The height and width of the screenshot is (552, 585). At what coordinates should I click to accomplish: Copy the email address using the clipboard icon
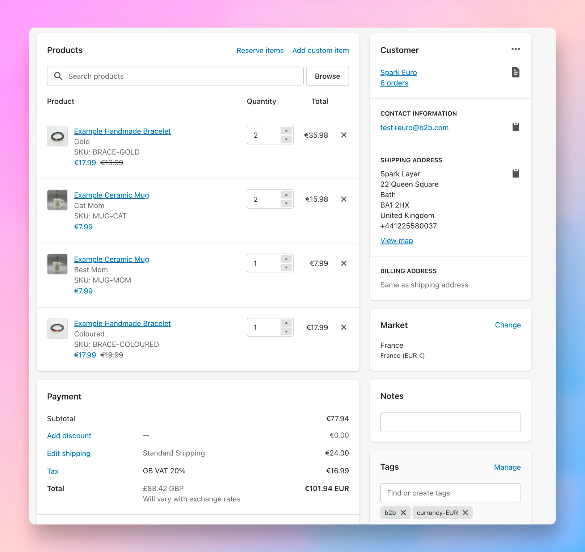pos(515,127)
